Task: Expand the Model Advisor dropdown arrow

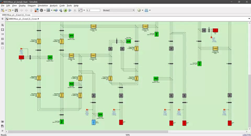Action: click(142, 10)
